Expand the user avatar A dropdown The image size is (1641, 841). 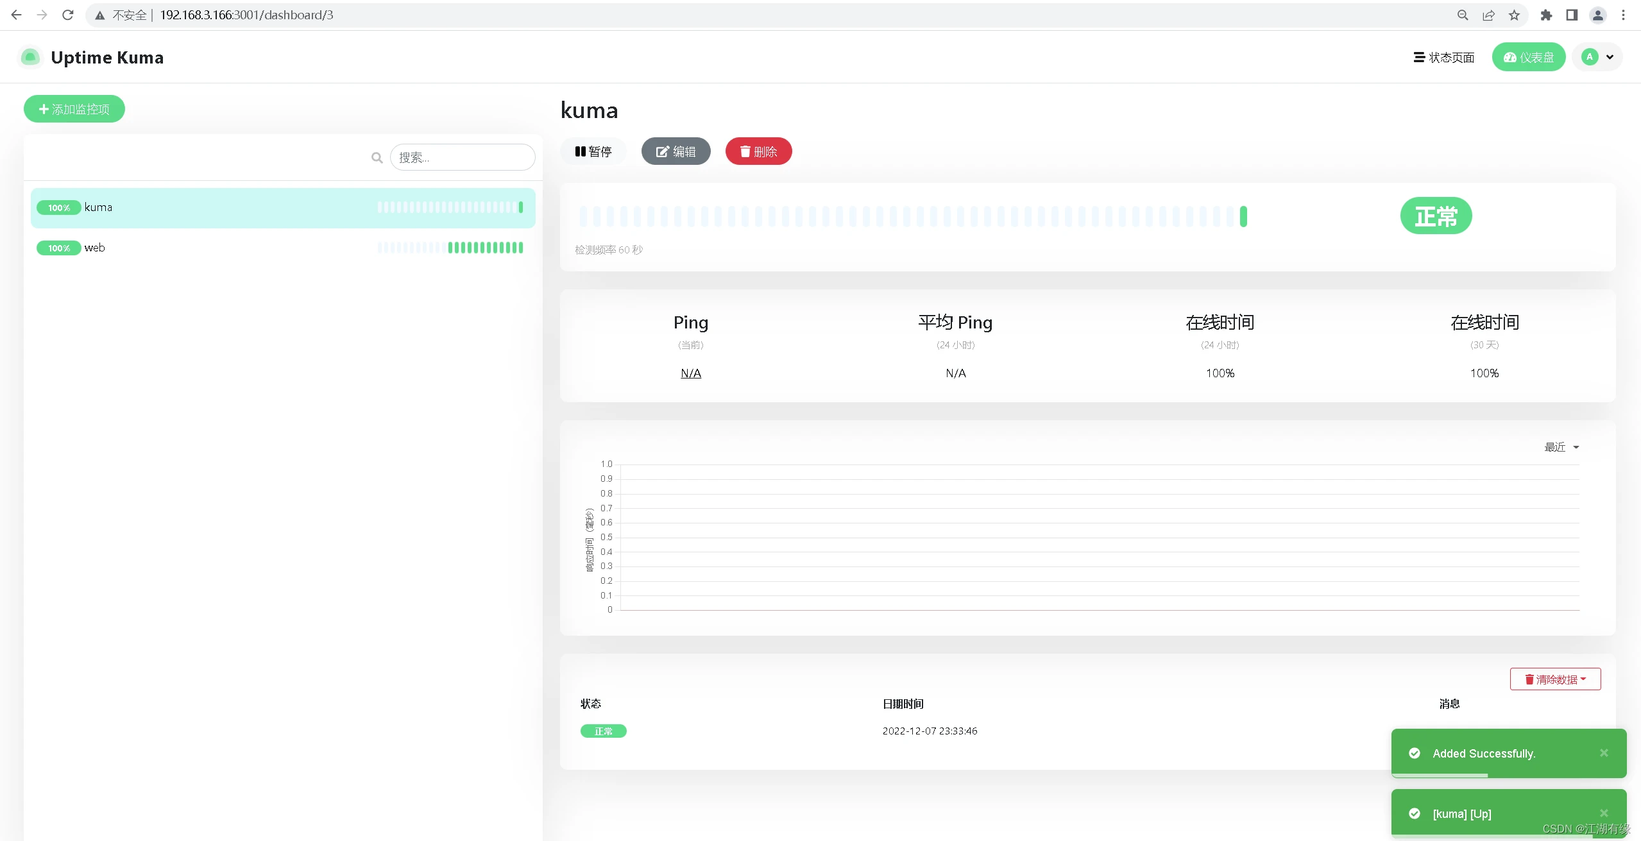click(x=1597, y=57)
